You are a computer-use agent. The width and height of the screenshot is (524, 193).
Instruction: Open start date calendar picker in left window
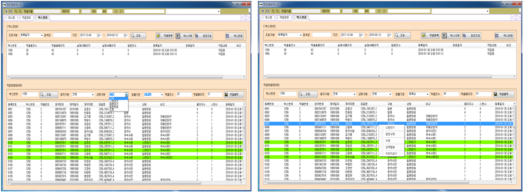(99, 35)
